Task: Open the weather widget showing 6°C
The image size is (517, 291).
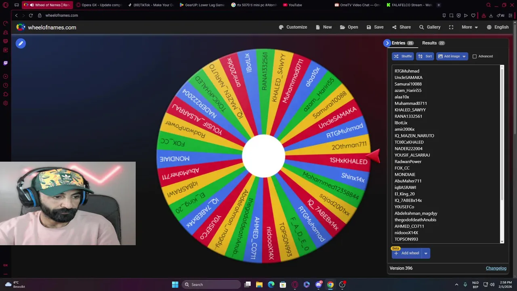Action: (x=15, y=285)
